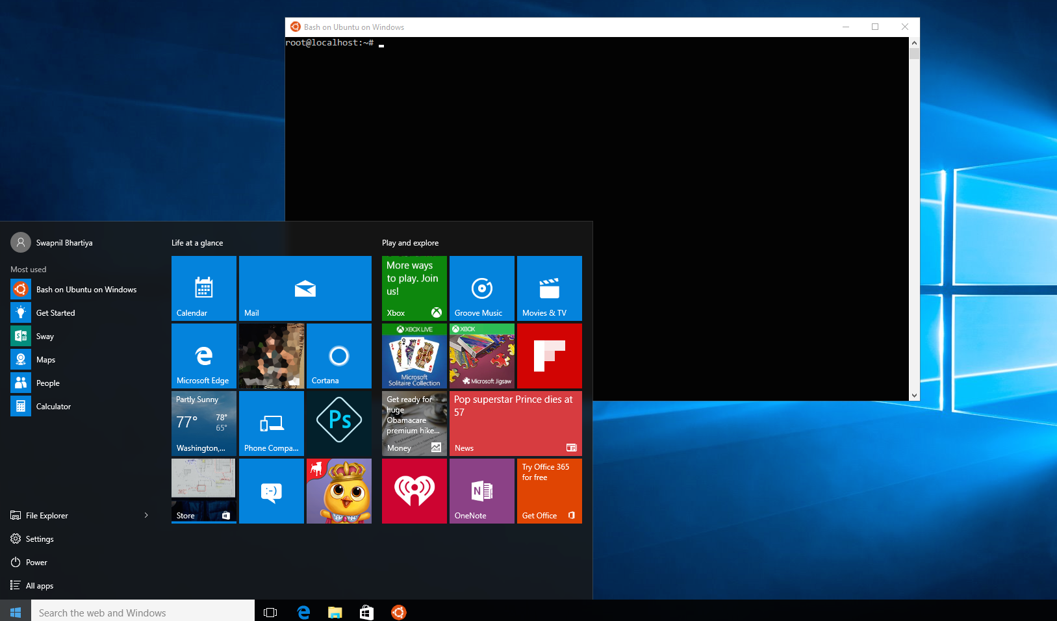Open OneNote from its tile
The width and height of the screenshot is (1057, 621).
[x=481, y=490]
